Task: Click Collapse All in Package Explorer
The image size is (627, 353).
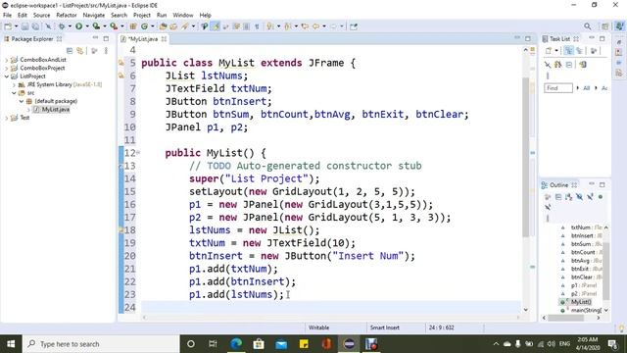Action: click(70, 51)
